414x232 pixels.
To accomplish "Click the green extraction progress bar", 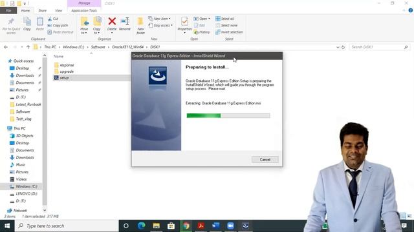I will (x=228, y=115).
